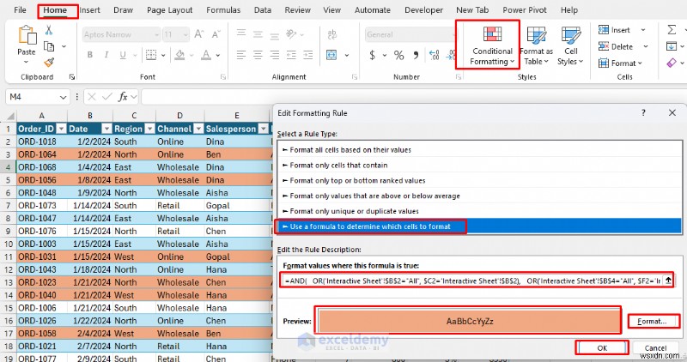This screenshot has width=687, height=362.
Task: Open the Cells group Insert button
Action: click(x=621, y=30)
